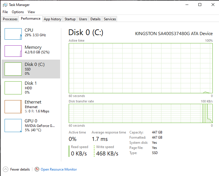This screenshot has width=219, height=176.
Task: Select the Ethernet throughput mini graph
Action: [13, 107]
